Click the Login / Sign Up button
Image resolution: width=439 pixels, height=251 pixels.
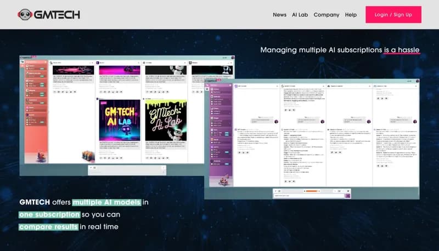[393, 15]
